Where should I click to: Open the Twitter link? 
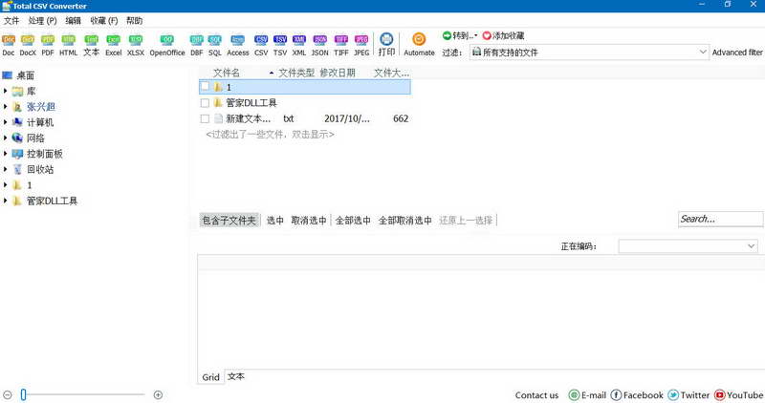coord(688,395)
